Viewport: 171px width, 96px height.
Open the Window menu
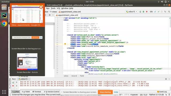click(x=65, y=8)
